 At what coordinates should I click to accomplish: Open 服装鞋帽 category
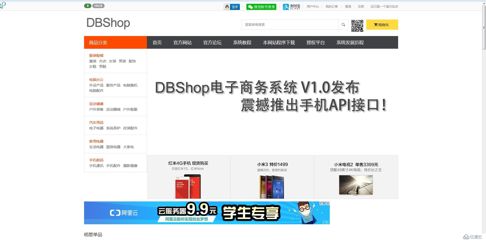pos(96,56)
